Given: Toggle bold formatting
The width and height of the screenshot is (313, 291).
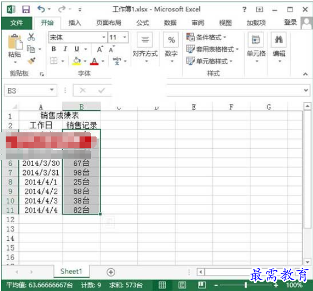Looking at the screenshot, I should [x=54, y=49].
